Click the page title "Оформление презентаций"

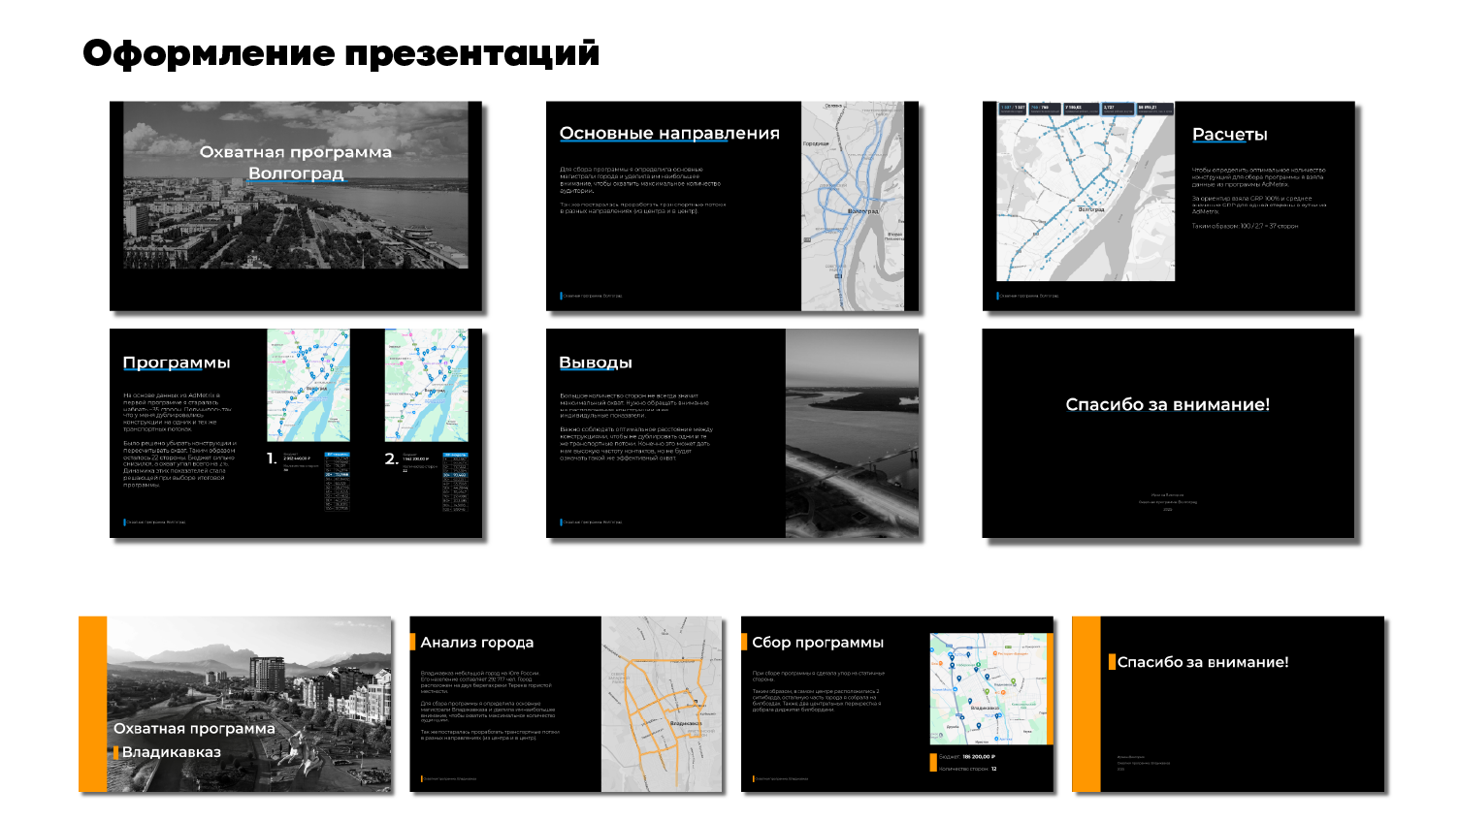pos(340,53)
